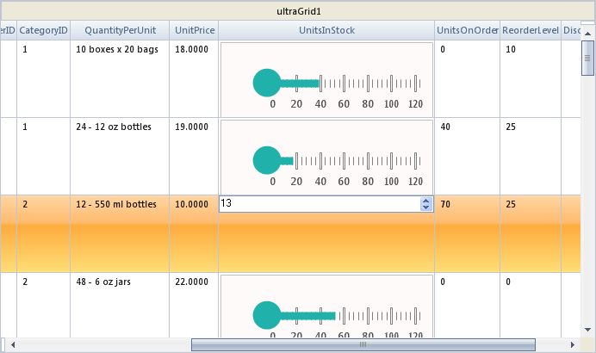Click the spin-down arrow in the UnitsInStock editor

click(425, 207)
